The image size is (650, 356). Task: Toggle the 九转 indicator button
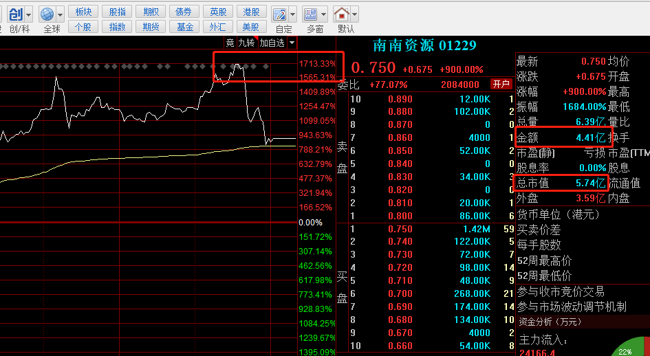coord(247,43)
